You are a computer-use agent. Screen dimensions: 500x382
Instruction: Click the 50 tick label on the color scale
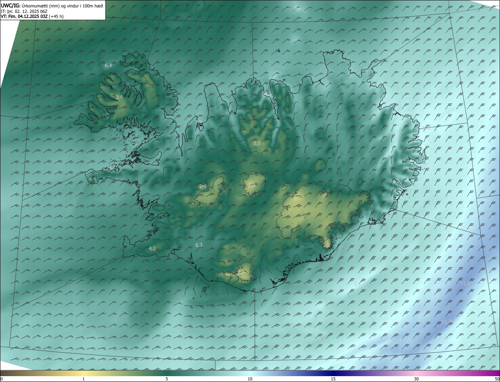(496, 379)
